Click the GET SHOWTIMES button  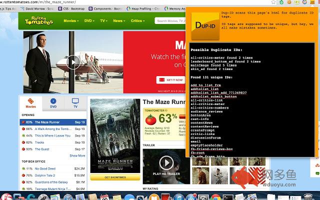click(x=115, y=177)
